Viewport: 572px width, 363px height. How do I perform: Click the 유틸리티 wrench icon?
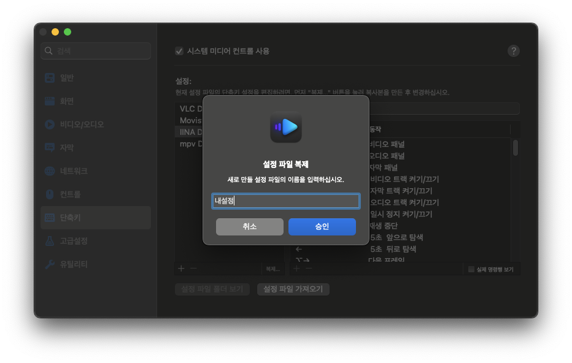50,264
